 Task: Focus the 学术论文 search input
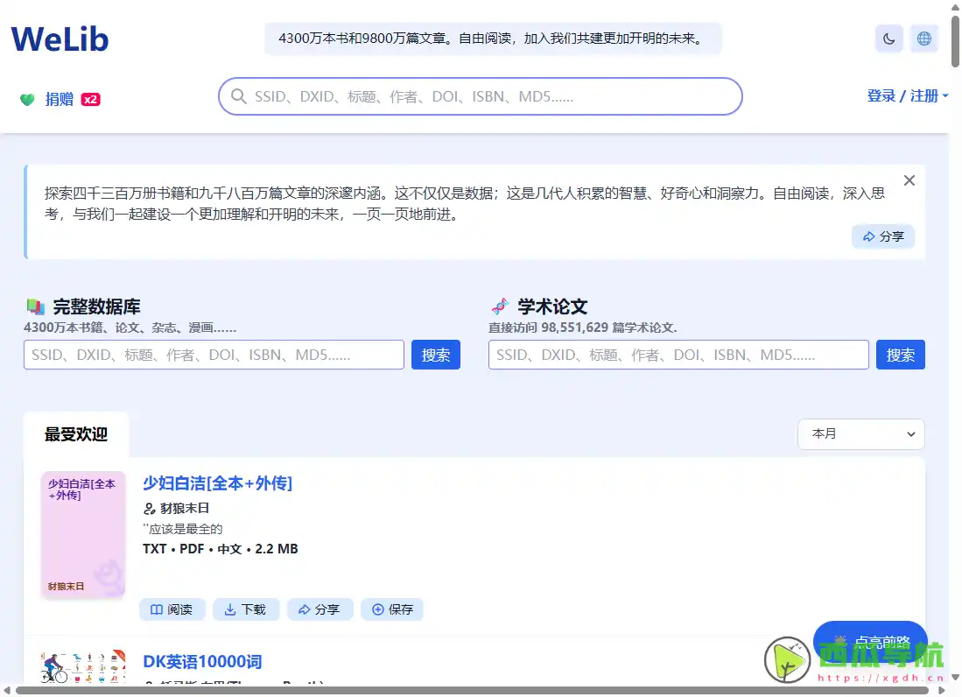pos(678,355)
